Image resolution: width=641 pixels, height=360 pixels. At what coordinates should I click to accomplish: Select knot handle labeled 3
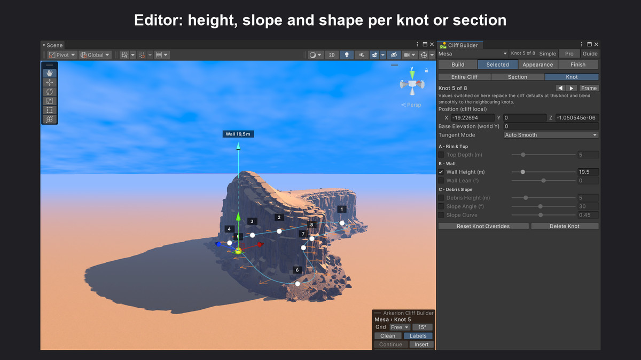click(253, 235)
